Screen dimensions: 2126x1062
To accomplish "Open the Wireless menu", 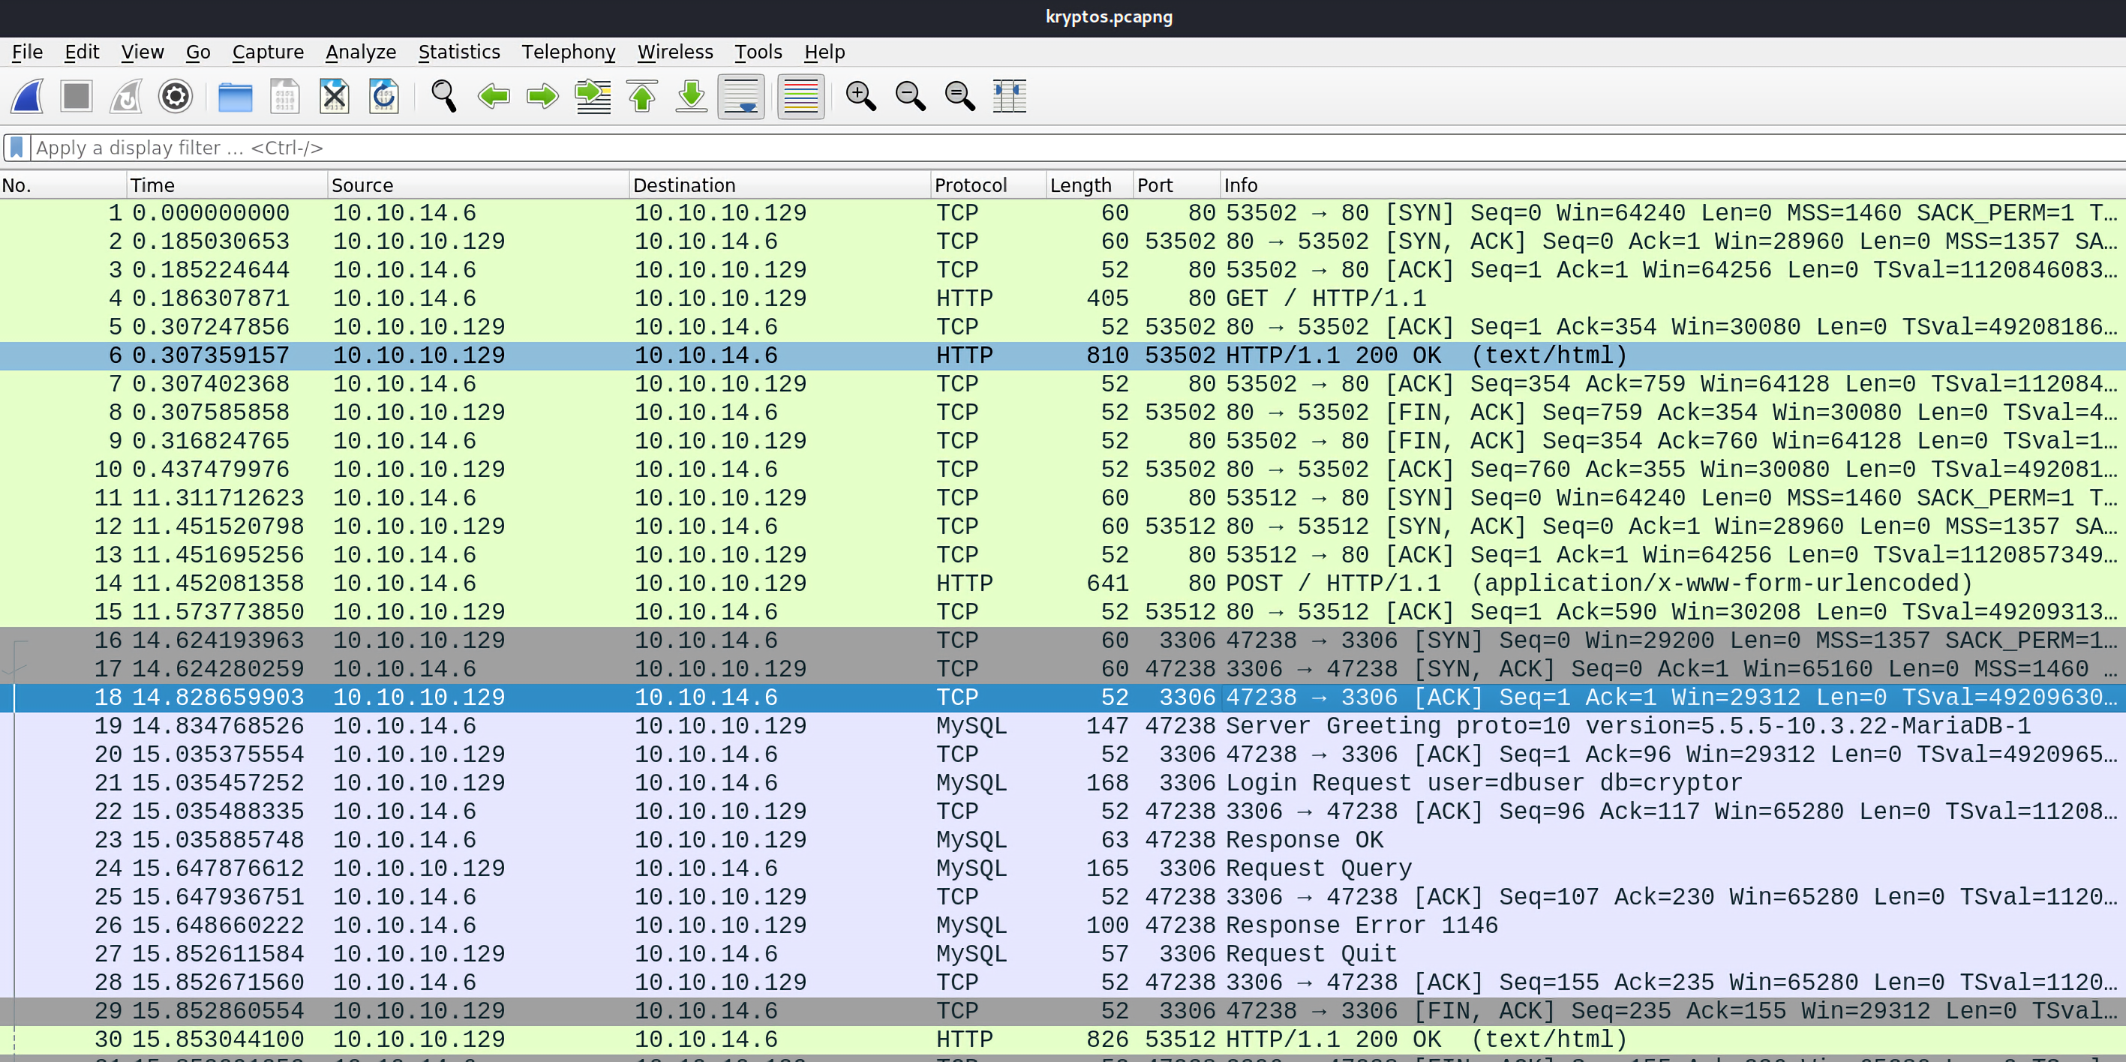I will (x=675, y=52).
